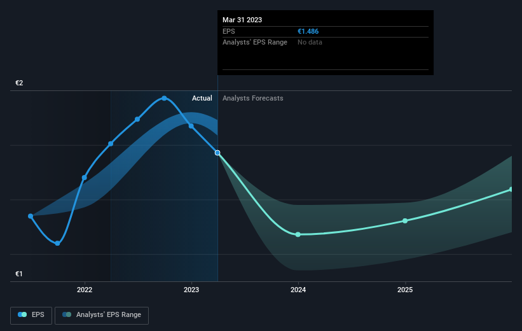The height and width of the screenshot is (331, 522).
Task: Click the Actual section label
Action: (202, 98)
